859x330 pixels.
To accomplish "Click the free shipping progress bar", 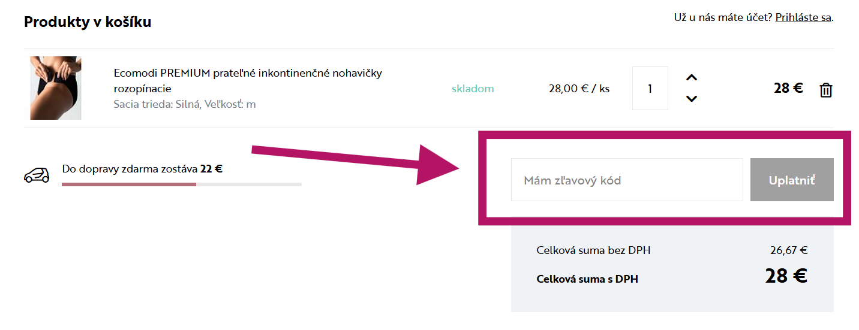I will click(181, 184).
